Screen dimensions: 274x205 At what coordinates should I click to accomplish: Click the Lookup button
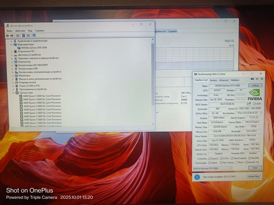tap(255, 85)
